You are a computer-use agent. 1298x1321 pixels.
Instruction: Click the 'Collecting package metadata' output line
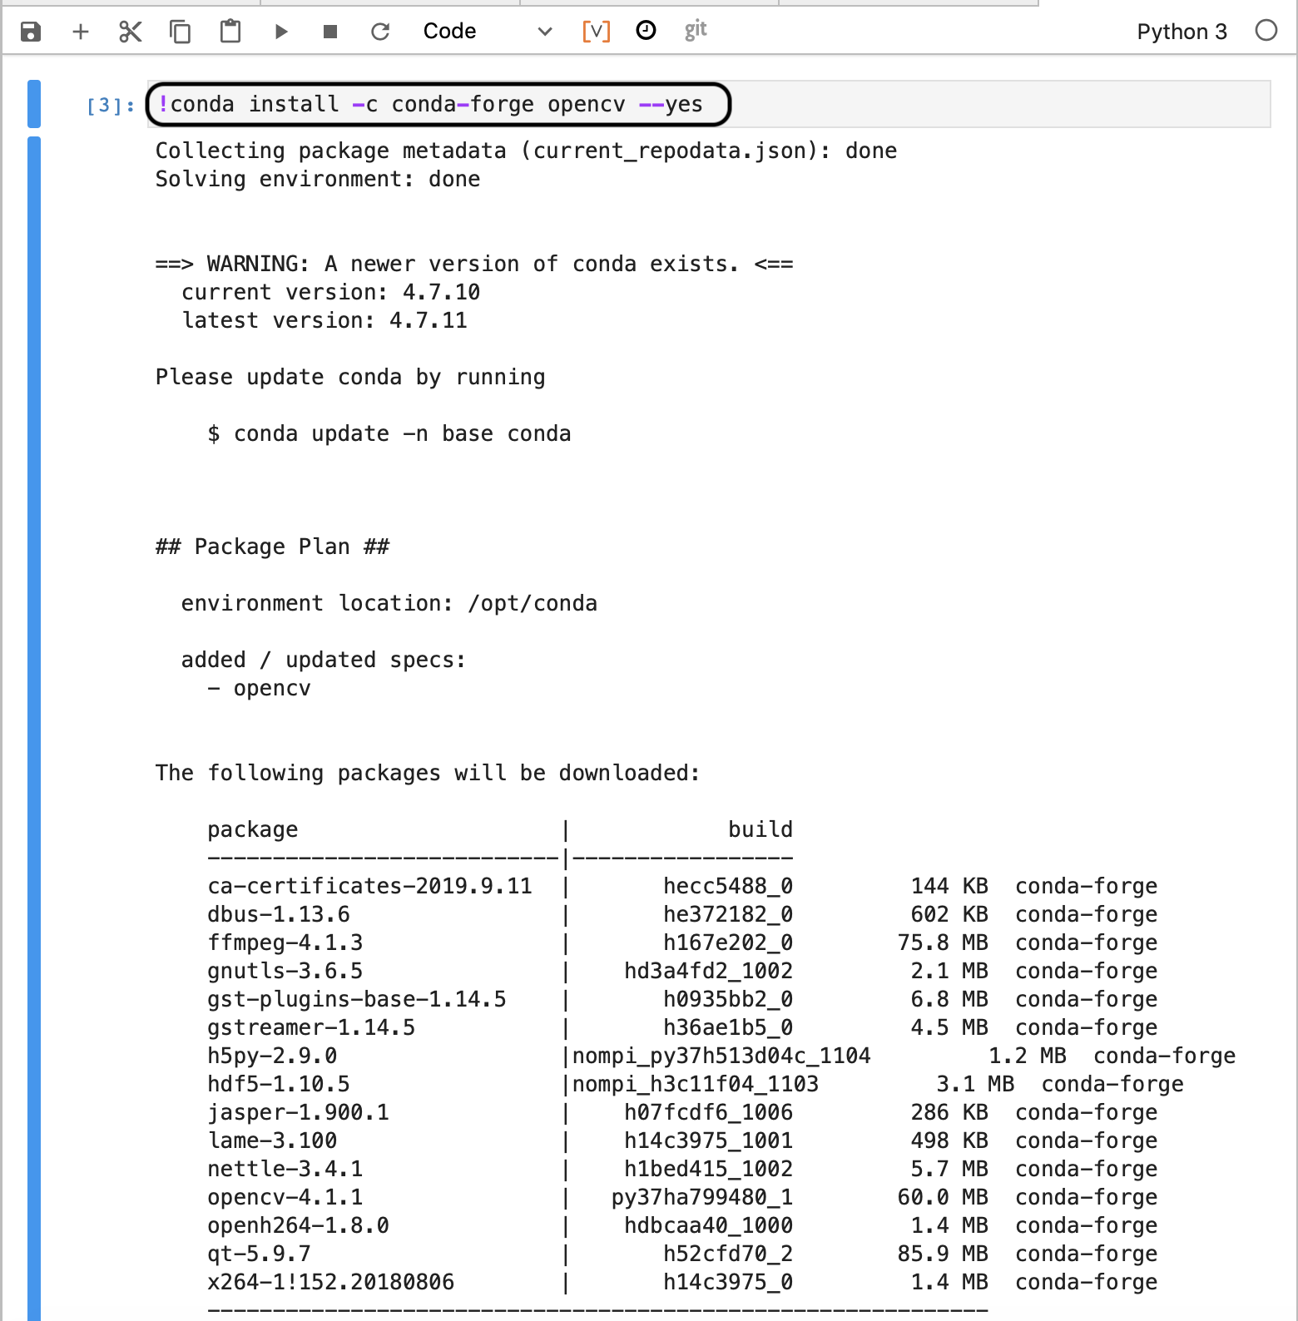coord(526,151)
